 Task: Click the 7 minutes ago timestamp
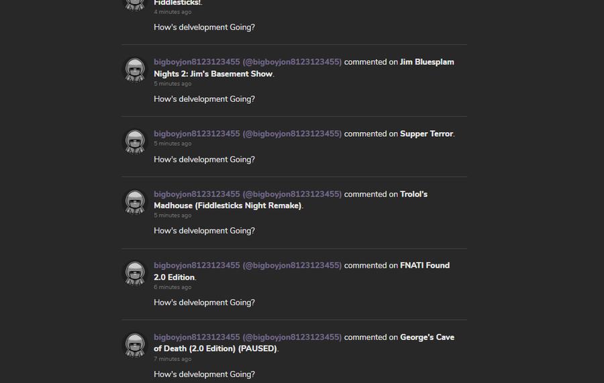[x=172, y=359]
